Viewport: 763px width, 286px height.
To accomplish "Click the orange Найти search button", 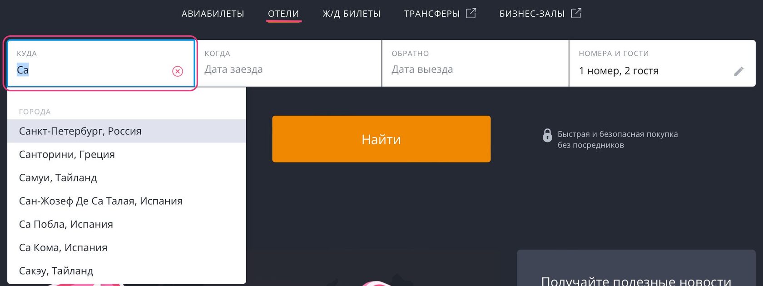I will coord(381,139).
